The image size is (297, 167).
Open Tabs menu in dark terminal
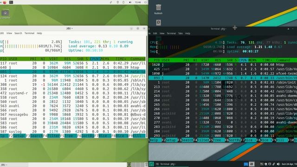point(181,33)
